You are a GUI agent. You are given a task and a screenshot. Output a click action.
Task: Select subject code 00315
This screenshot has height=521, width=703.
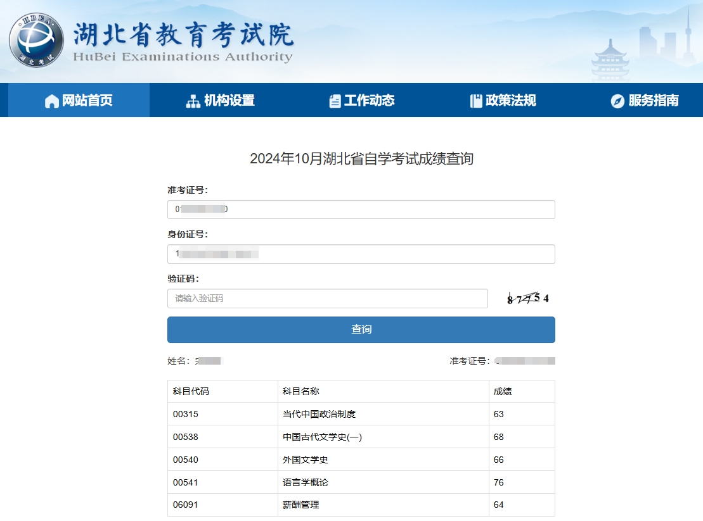(186, 414)
